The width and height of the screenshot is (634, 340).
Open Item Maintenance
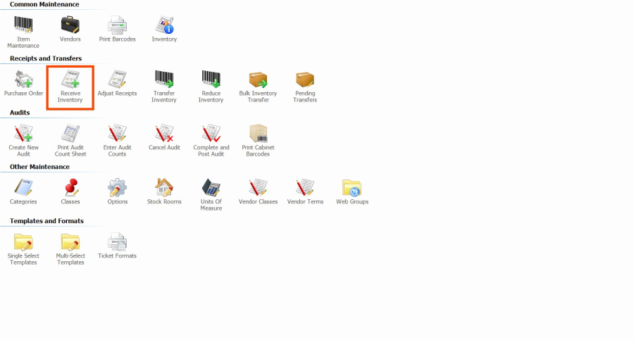click(x=23, y=25)
